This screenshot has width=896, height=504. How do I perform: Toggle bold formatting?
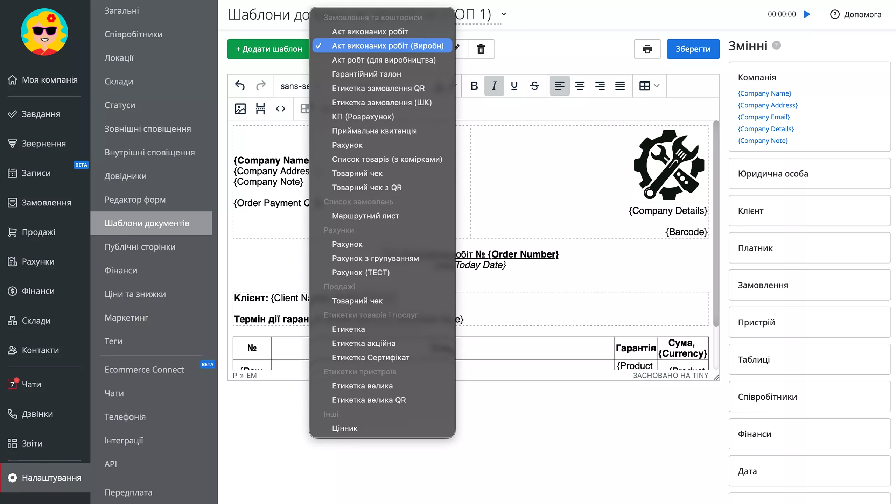pos(474,86)
